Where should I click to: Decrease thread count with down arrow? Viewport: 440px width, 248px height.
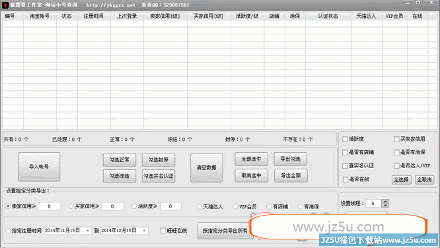click(385, 205)
